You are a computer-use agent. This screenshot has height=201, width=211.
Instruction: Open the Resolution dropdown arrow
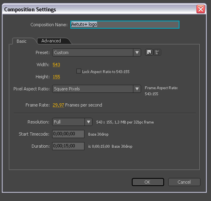click(89, 122)
